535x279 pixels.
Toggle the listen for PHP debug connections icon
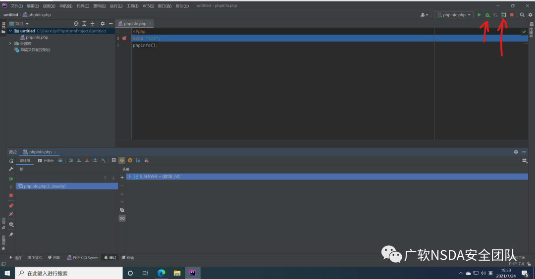[x=504, y=15]
